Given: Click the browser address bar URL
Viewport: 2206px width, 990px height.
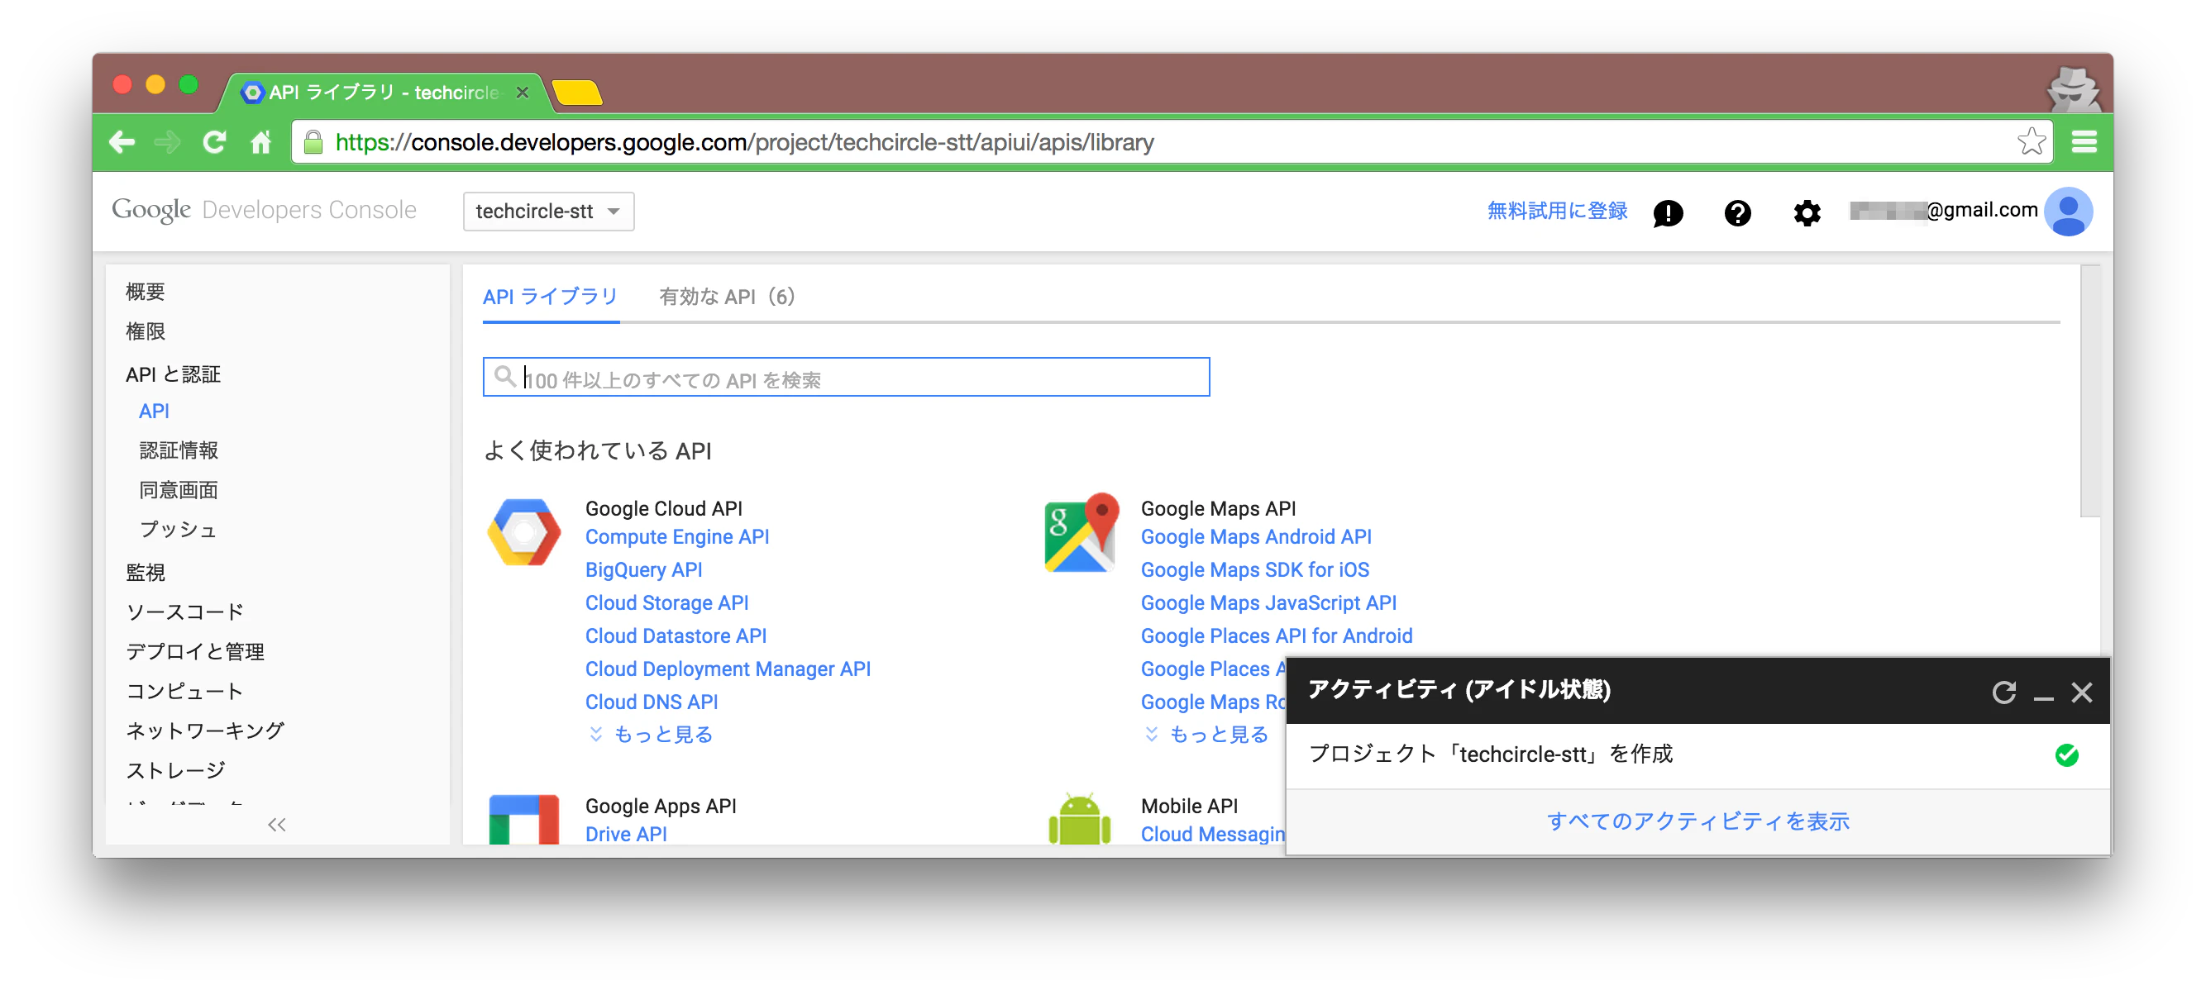Looking at the screenshot, I should coord(744,142).
